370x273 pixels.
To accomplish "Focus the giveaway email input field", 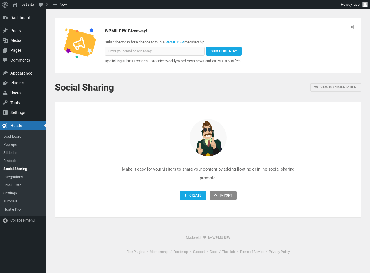I will (155, 51).
